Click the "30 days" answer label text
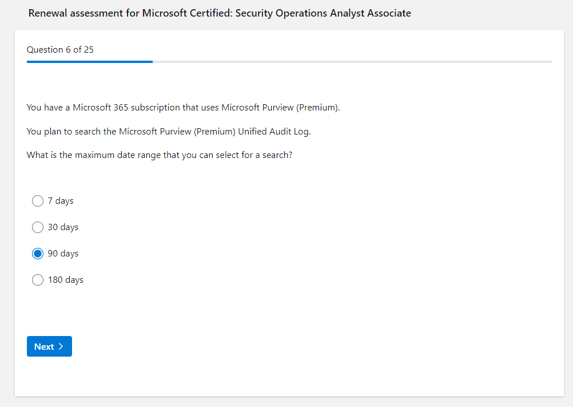573x407 pixels. [x=63, y=227]
